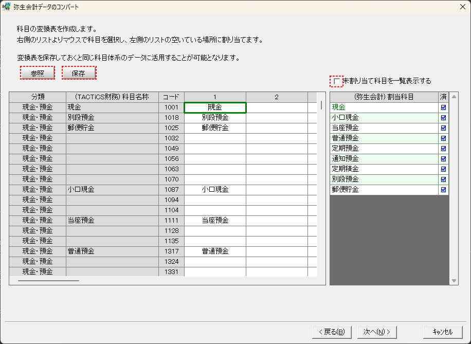The image size is (471, 344).
Task: Select 通知預金 in 割当科目 list
Action: point(384,159)
